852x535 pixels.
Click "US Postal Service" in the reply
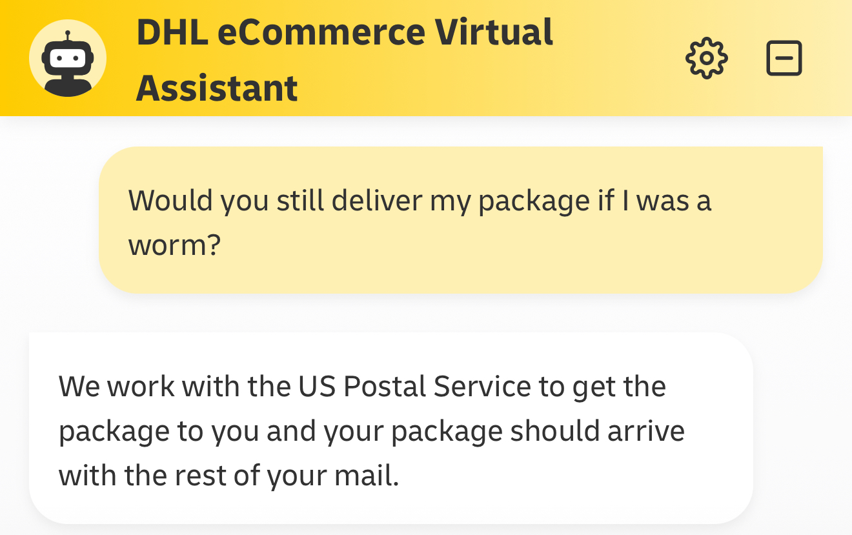tap(414, 387)
